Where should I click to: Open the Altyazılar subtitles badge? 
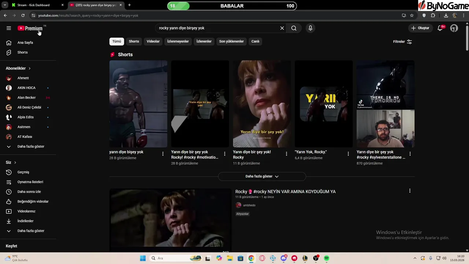point(242,214)
